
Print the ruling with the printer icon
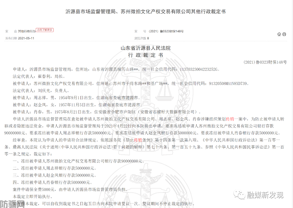(284, 34)
